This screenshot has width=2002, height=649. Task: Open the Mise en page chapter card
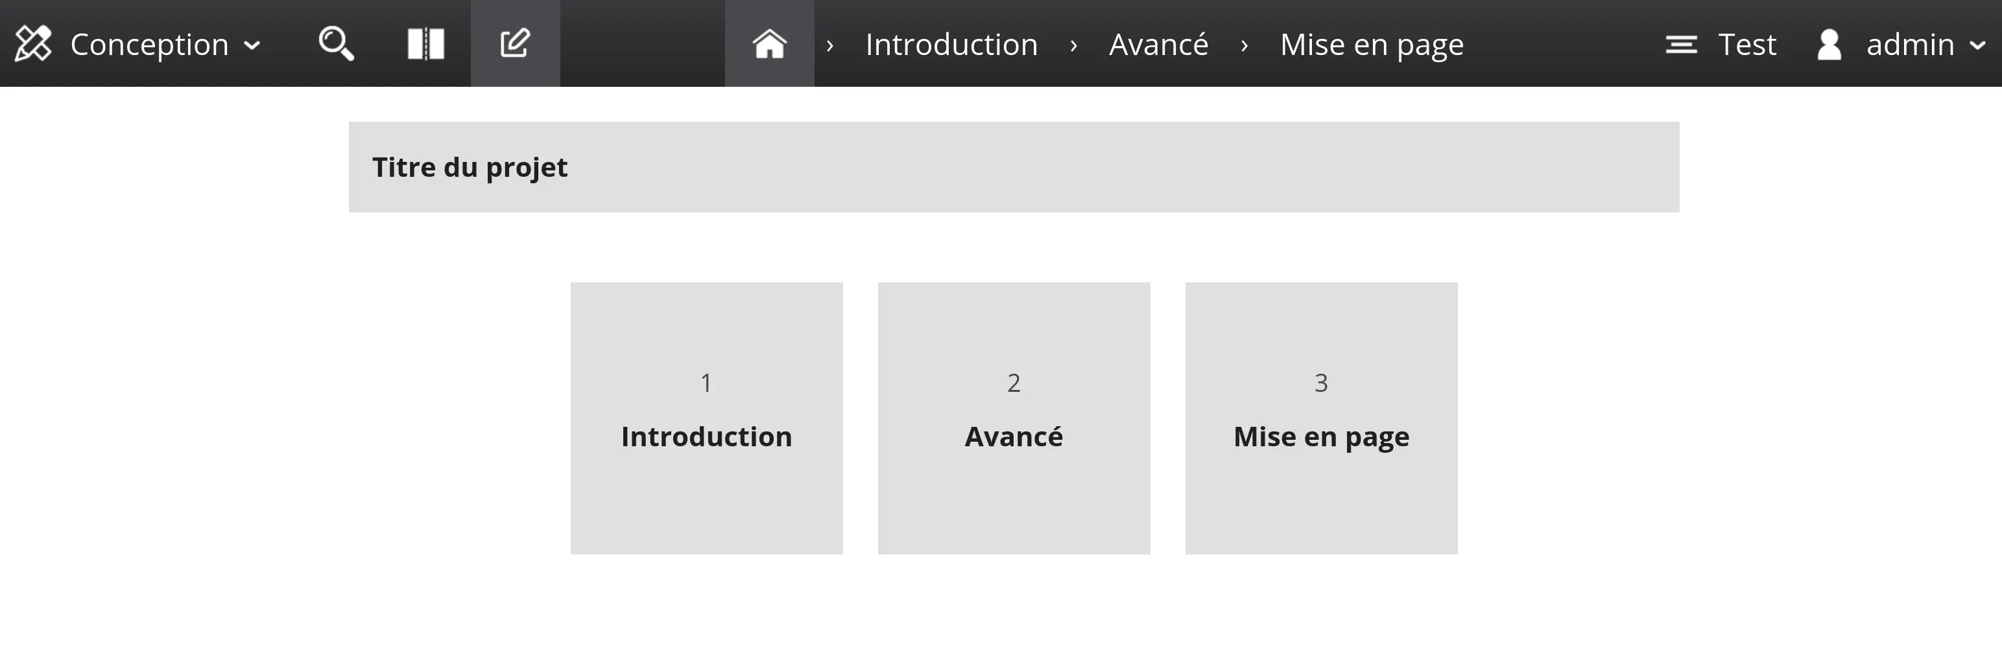[x=1320, y=418]
